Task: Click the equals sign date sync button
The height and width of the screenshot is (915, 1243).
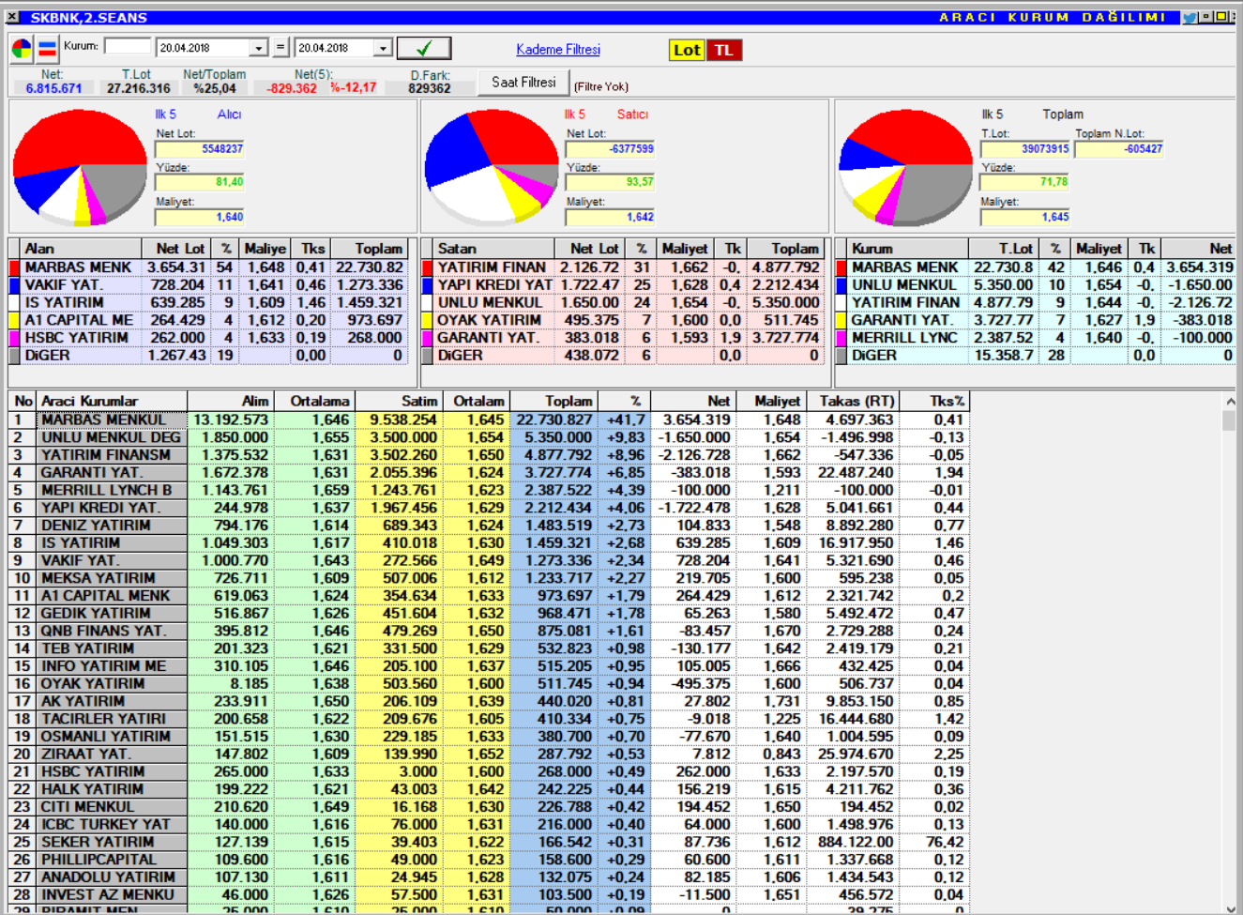Action: [x=280, y=47]
